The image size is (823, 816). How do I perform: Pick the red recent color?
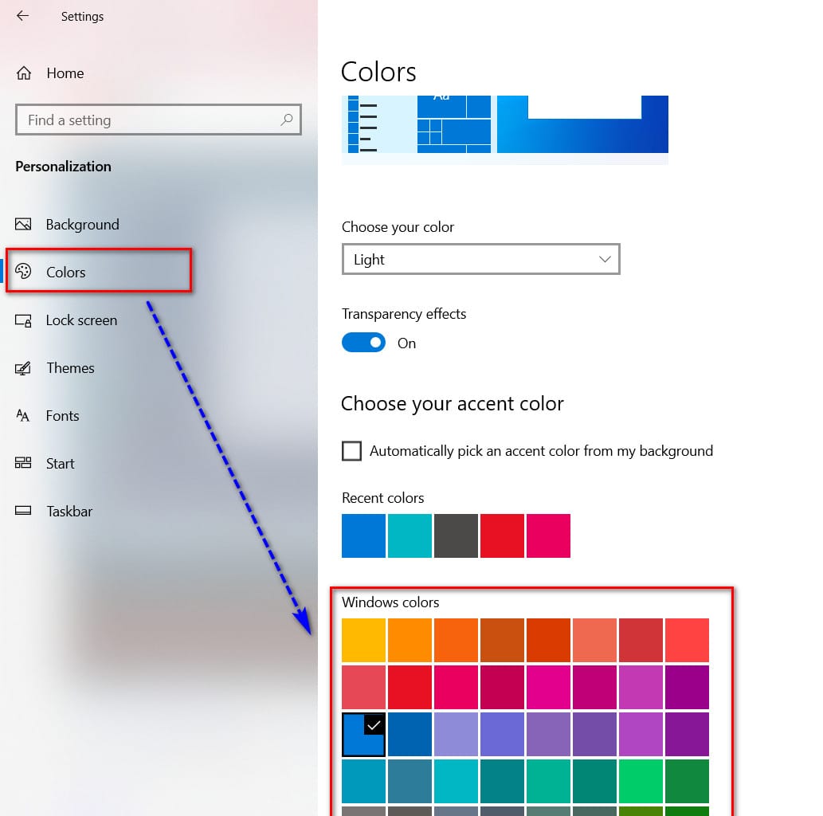click(502, 535)
